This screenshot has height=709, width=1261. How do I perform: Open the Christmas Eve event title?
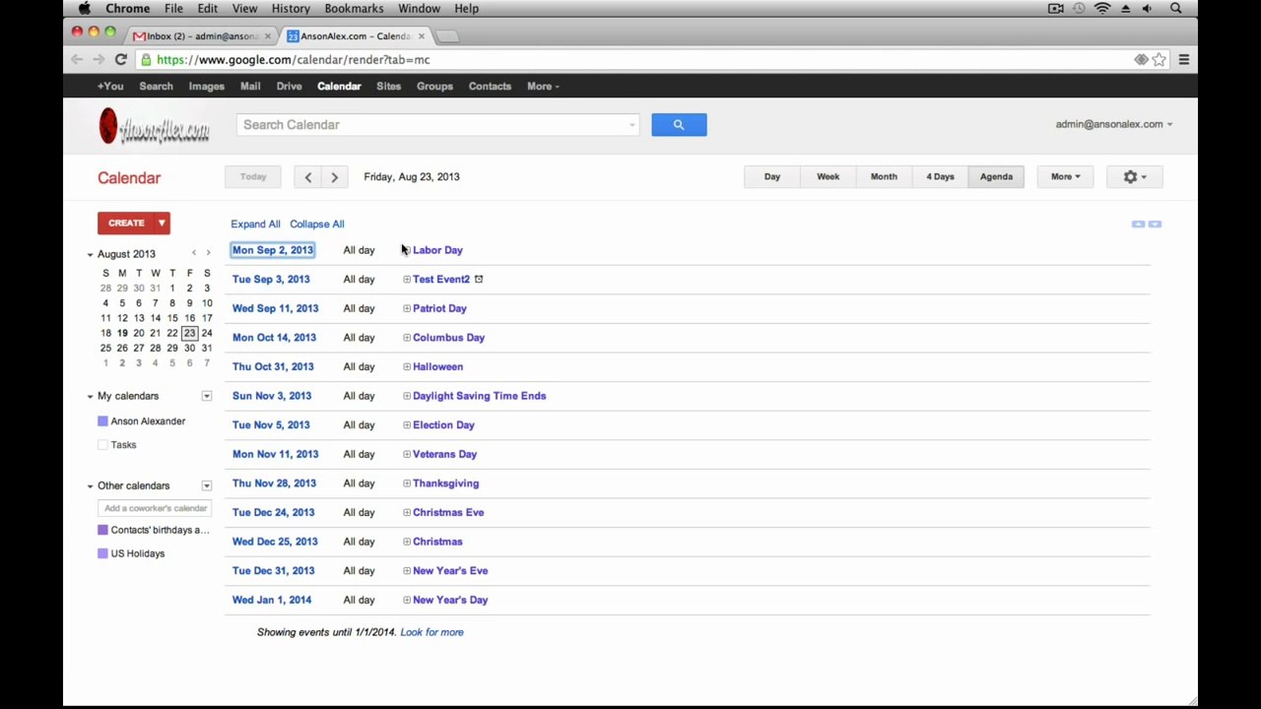[x=448, y=513]
